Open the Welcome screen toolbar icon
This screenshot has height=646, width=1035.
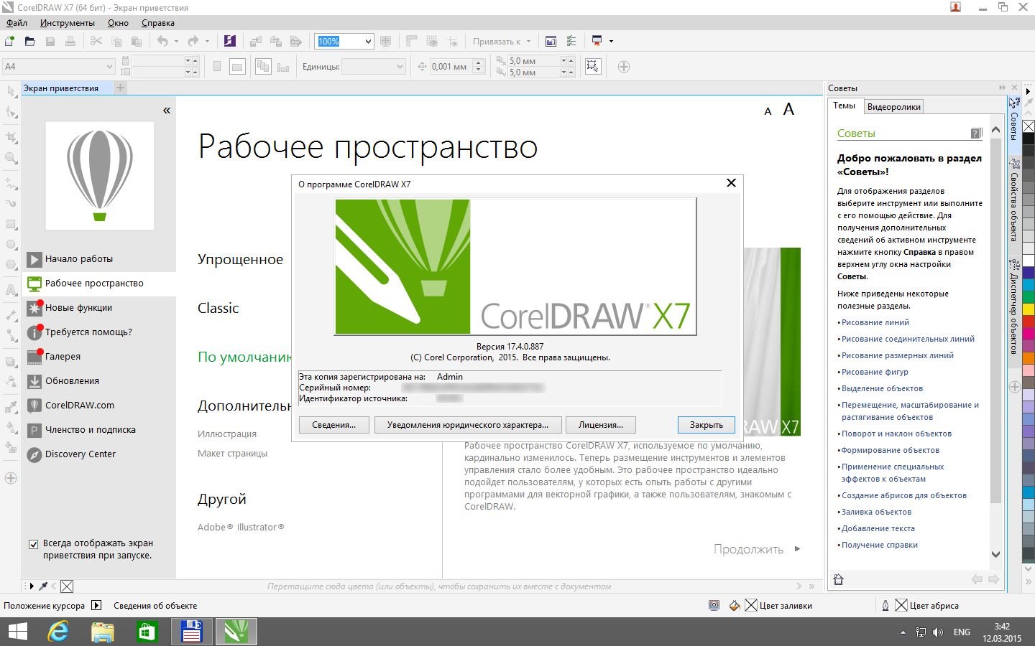point(551,41)
